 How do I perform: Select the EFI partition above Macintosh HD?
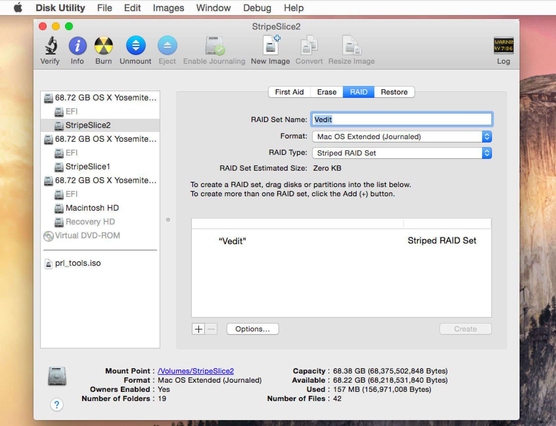100,194
